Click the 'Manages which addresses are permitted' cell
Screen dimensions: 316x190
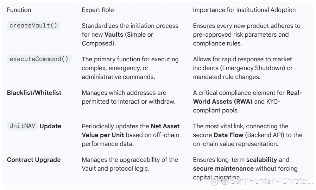tap(129, 97)
